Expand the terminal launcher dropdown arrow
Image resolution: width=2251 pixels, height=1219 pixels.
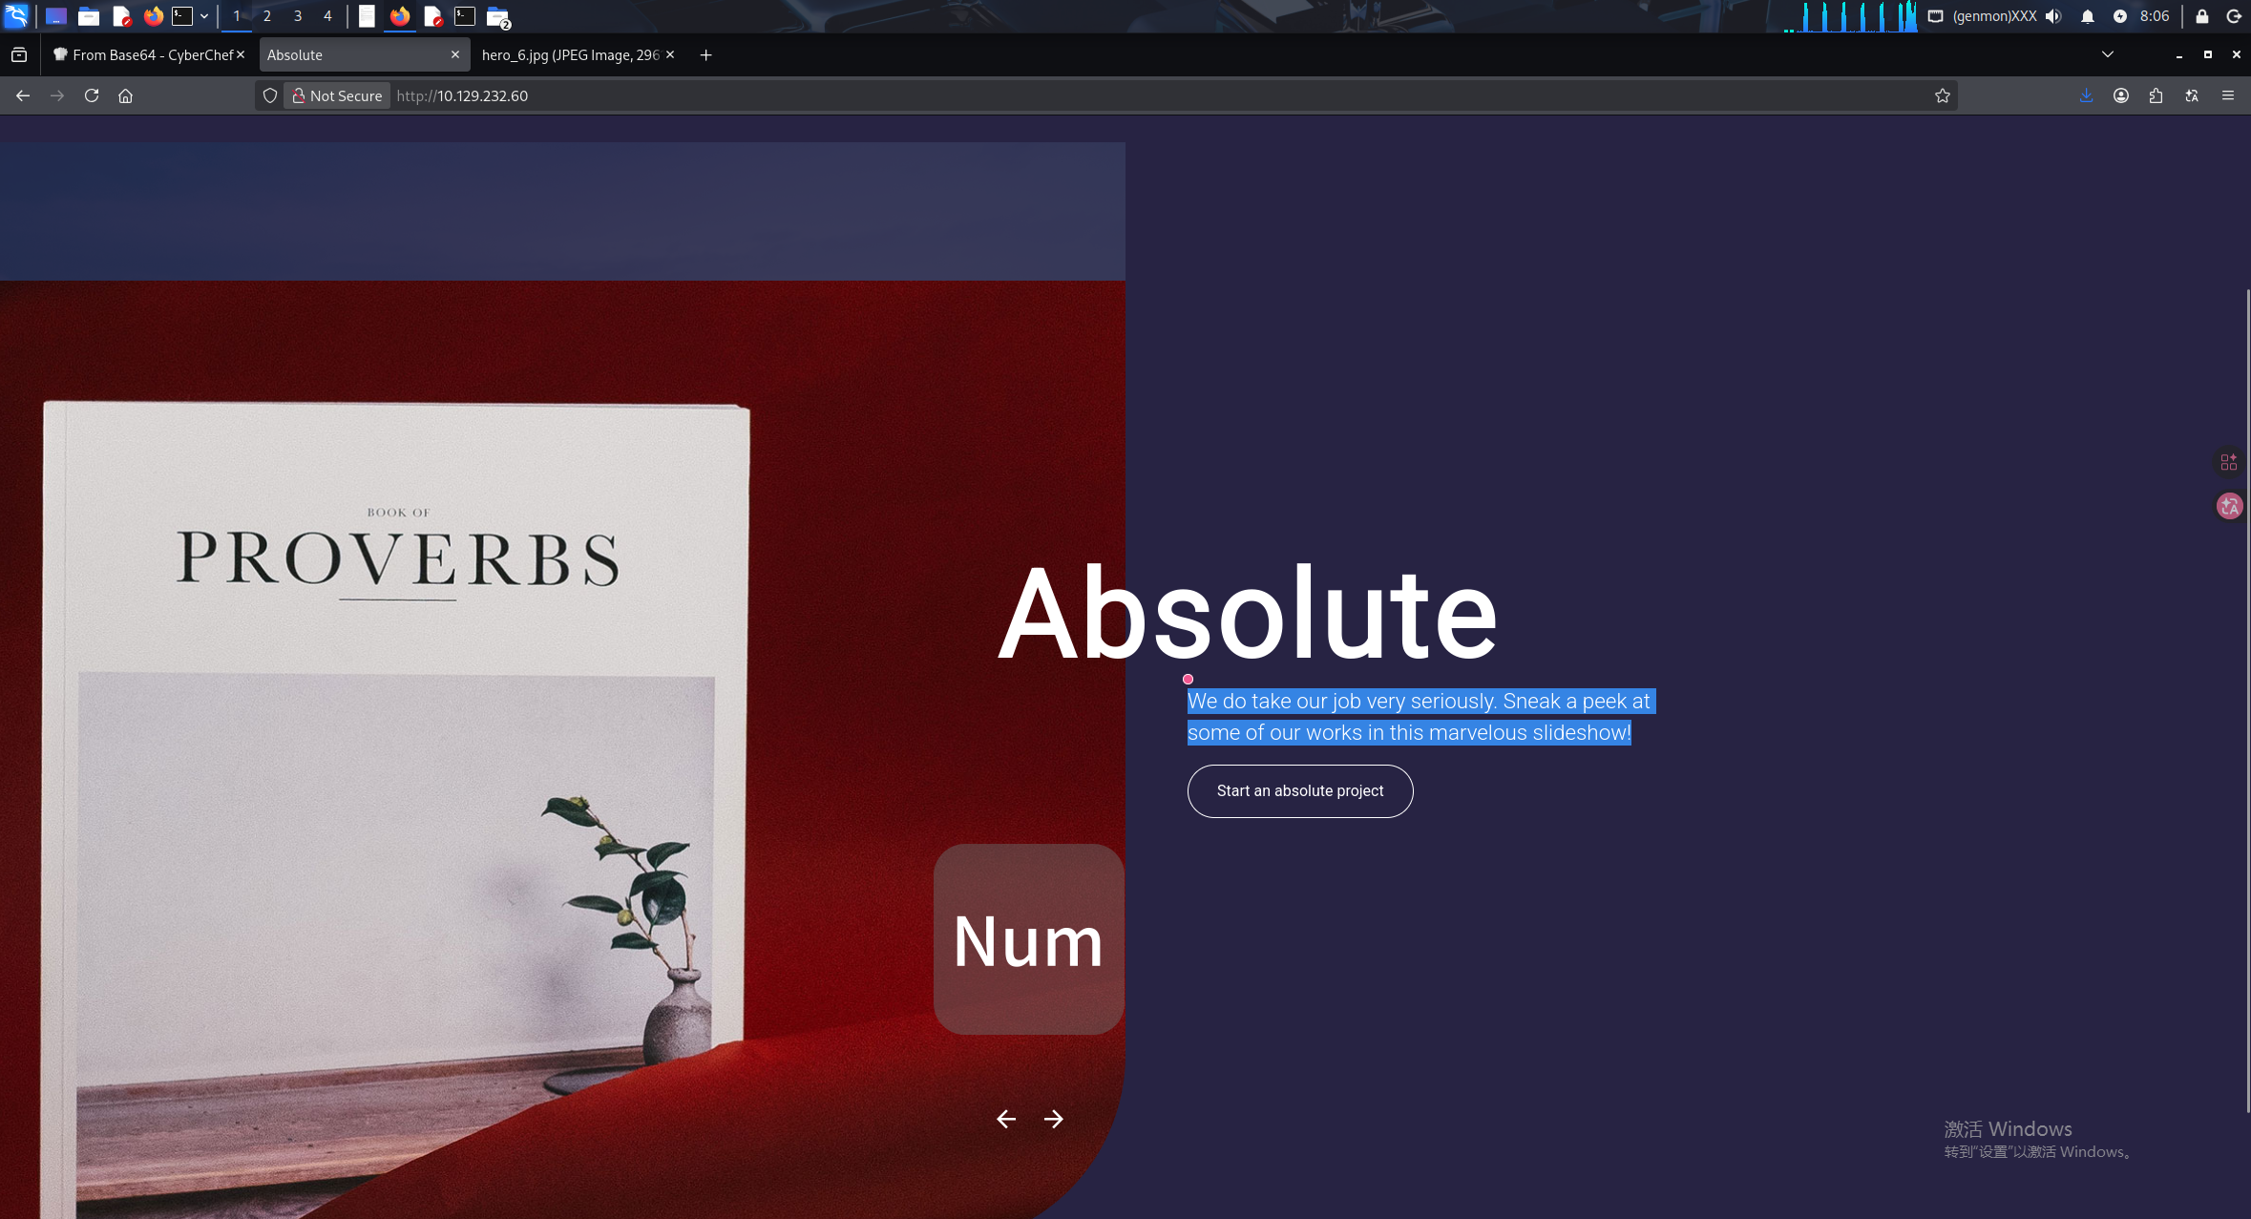pos(204,16)
